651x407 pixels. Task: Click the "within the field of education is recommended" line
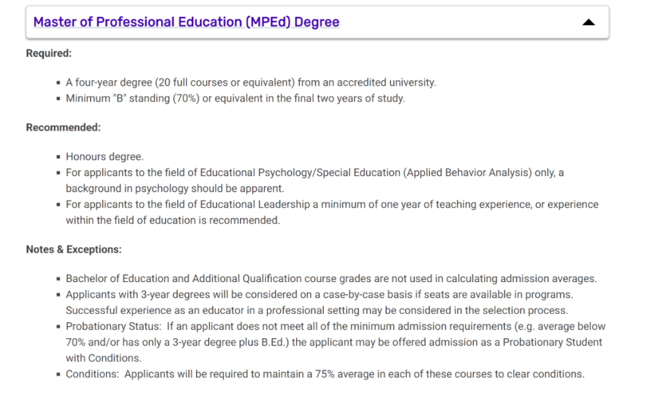pos(172,220)
